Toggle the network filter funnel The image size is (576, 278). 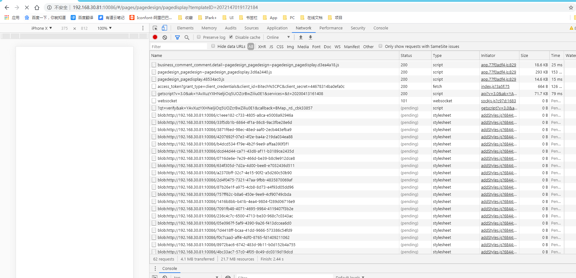[177, 37]
